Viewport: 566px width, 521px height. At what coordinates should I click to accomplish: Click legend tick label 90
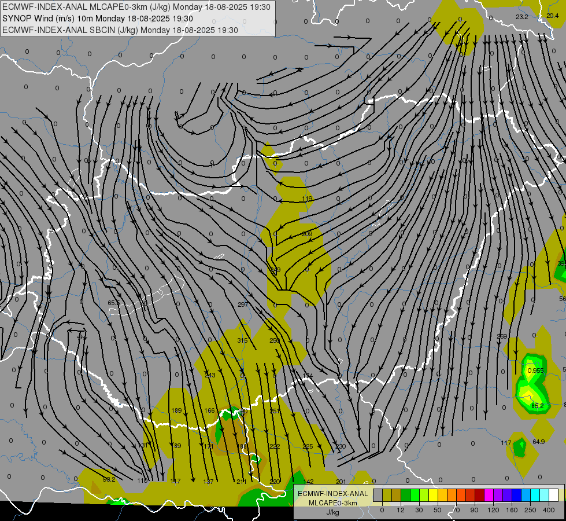click(x=474, y=510)
